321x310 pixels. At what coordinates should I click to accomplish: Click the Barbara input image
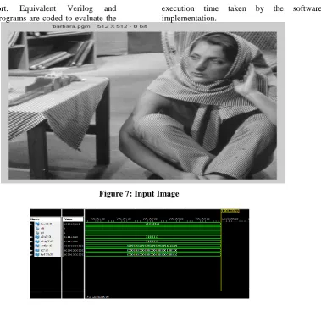coord(142,105)
